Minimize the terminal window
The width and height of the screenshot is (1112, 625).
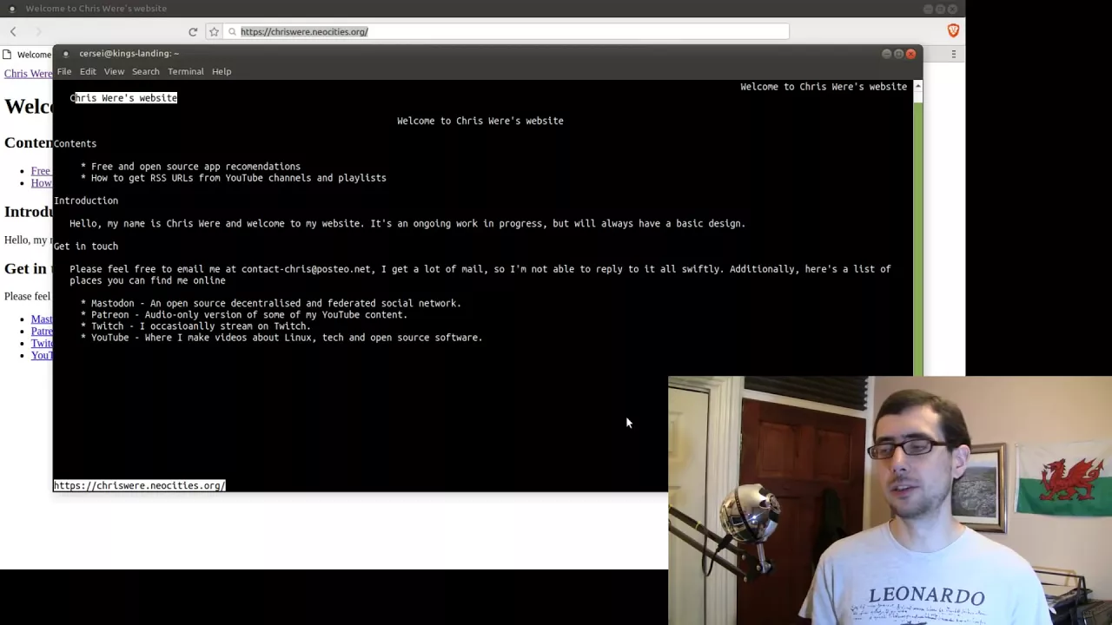[x=886, y=54]
